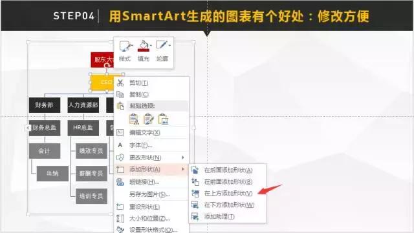Click the size and position icon
The height and width of the screenshot is (233, 414).
[x=120, y=219]
